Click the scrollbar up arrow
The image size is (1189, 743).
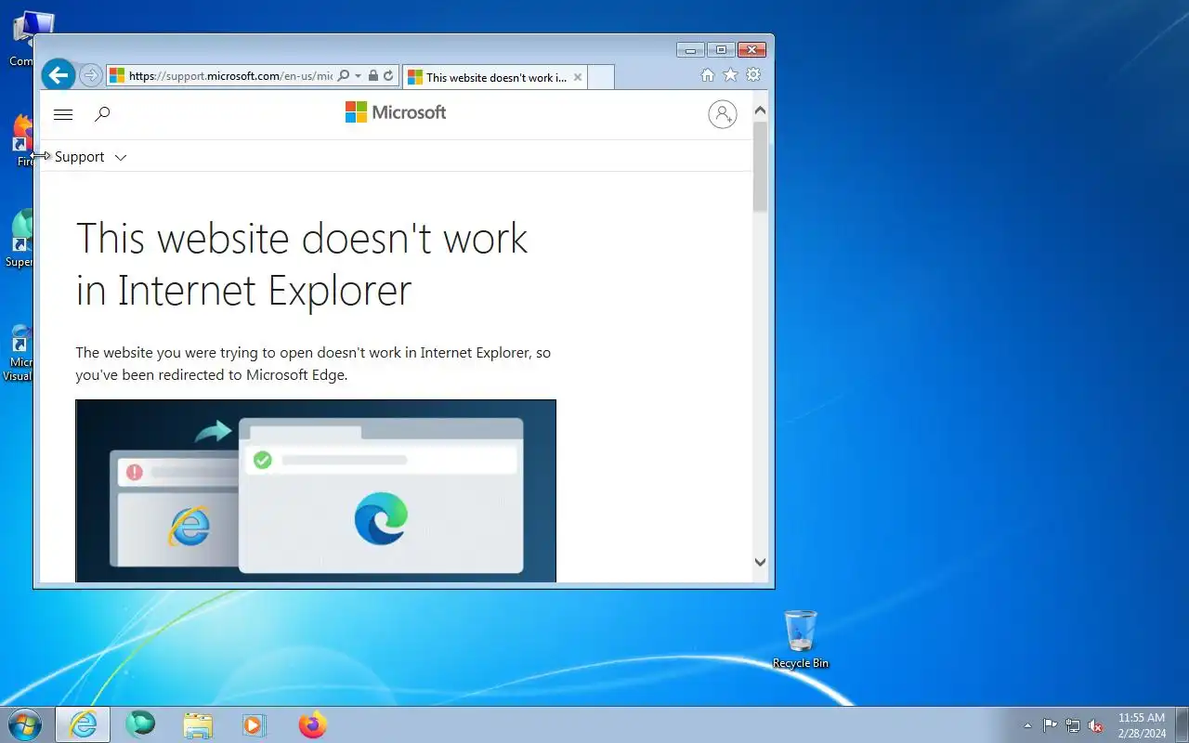point(760,111)
